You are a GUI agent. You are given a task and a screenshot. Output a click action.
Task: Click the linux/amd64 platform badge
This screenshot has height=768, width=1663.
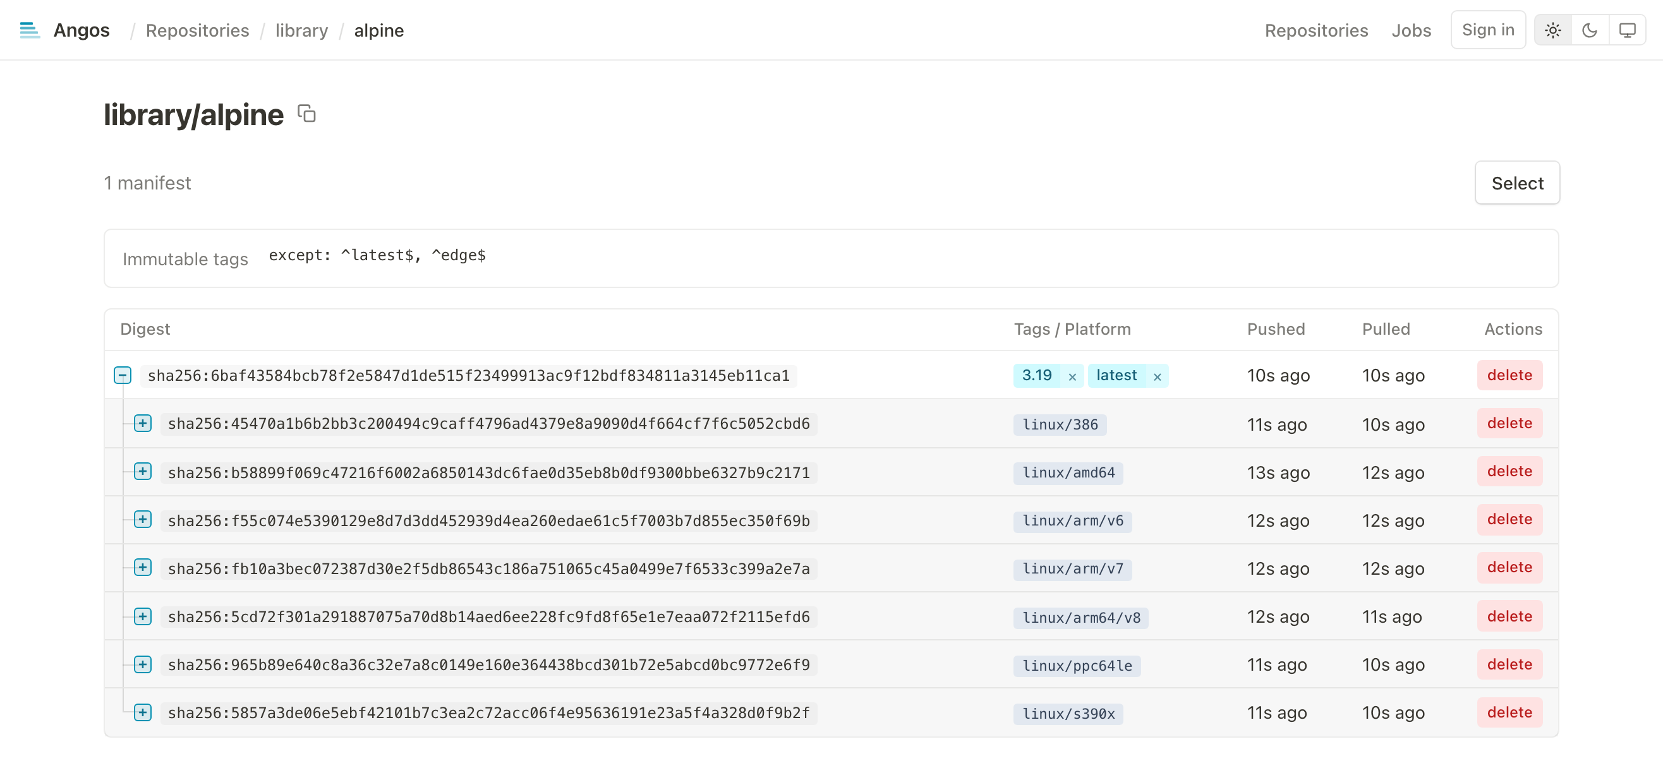click(x=1068, y=473)
